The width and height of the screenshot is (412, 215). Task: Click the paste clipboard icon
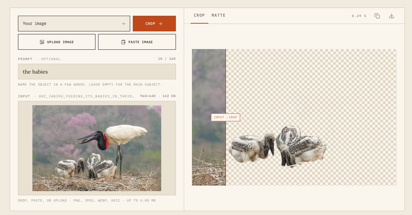[123, 42]
